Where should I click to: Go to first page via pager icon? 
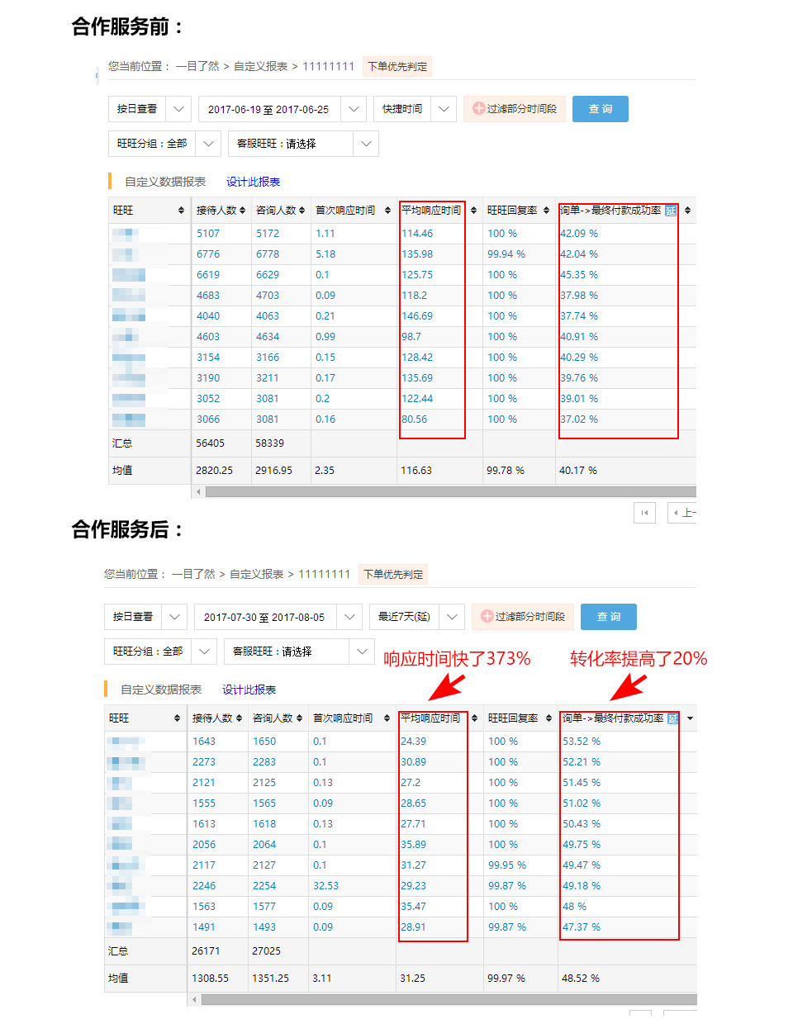click(644, 513)
